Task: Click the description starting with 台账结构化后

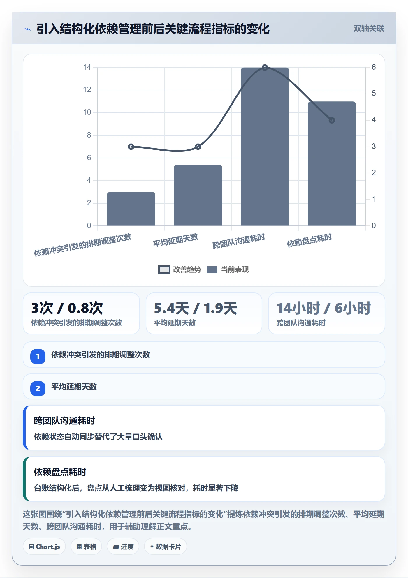Action: coord(136,488)
